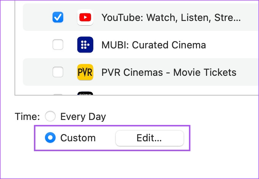Click the Time: label
Image resolution: width=259 pixels, height=179 pixels.
[27, 117]
